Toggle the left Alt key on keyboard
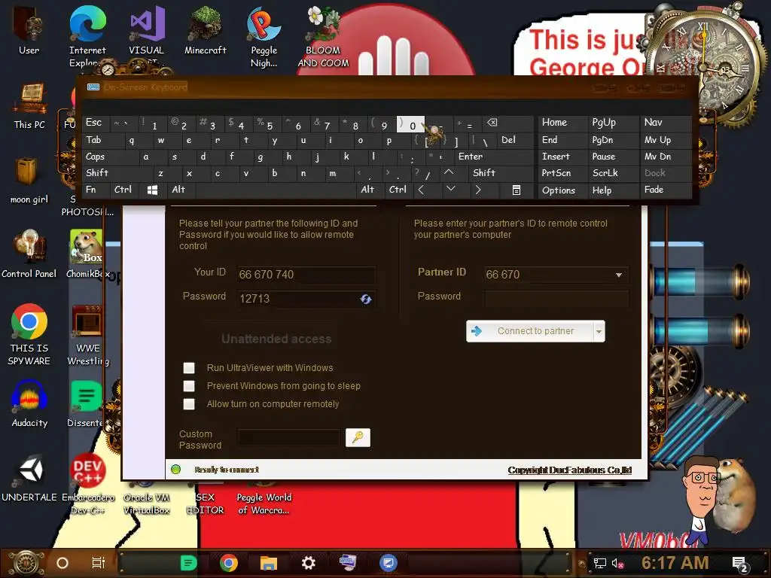The height and width of the screenshot is (578, 771). pos(181,190)
